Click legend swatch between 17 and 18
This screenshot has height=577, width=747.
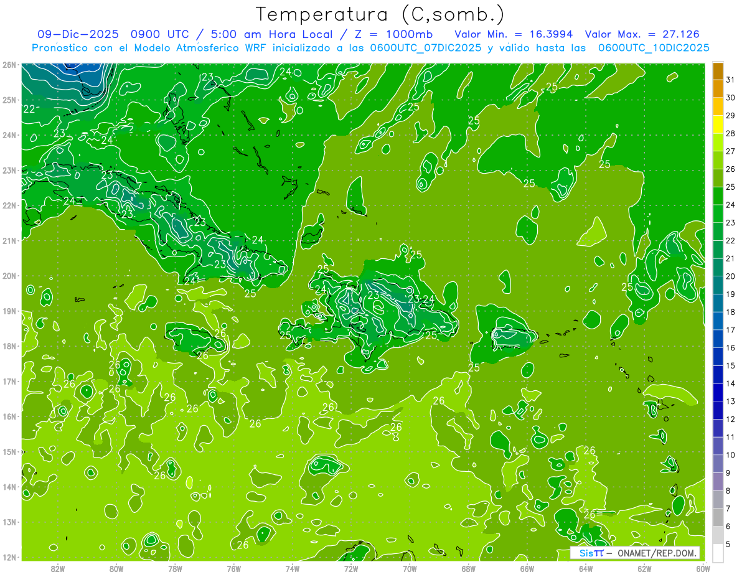(x=718, y=321)
